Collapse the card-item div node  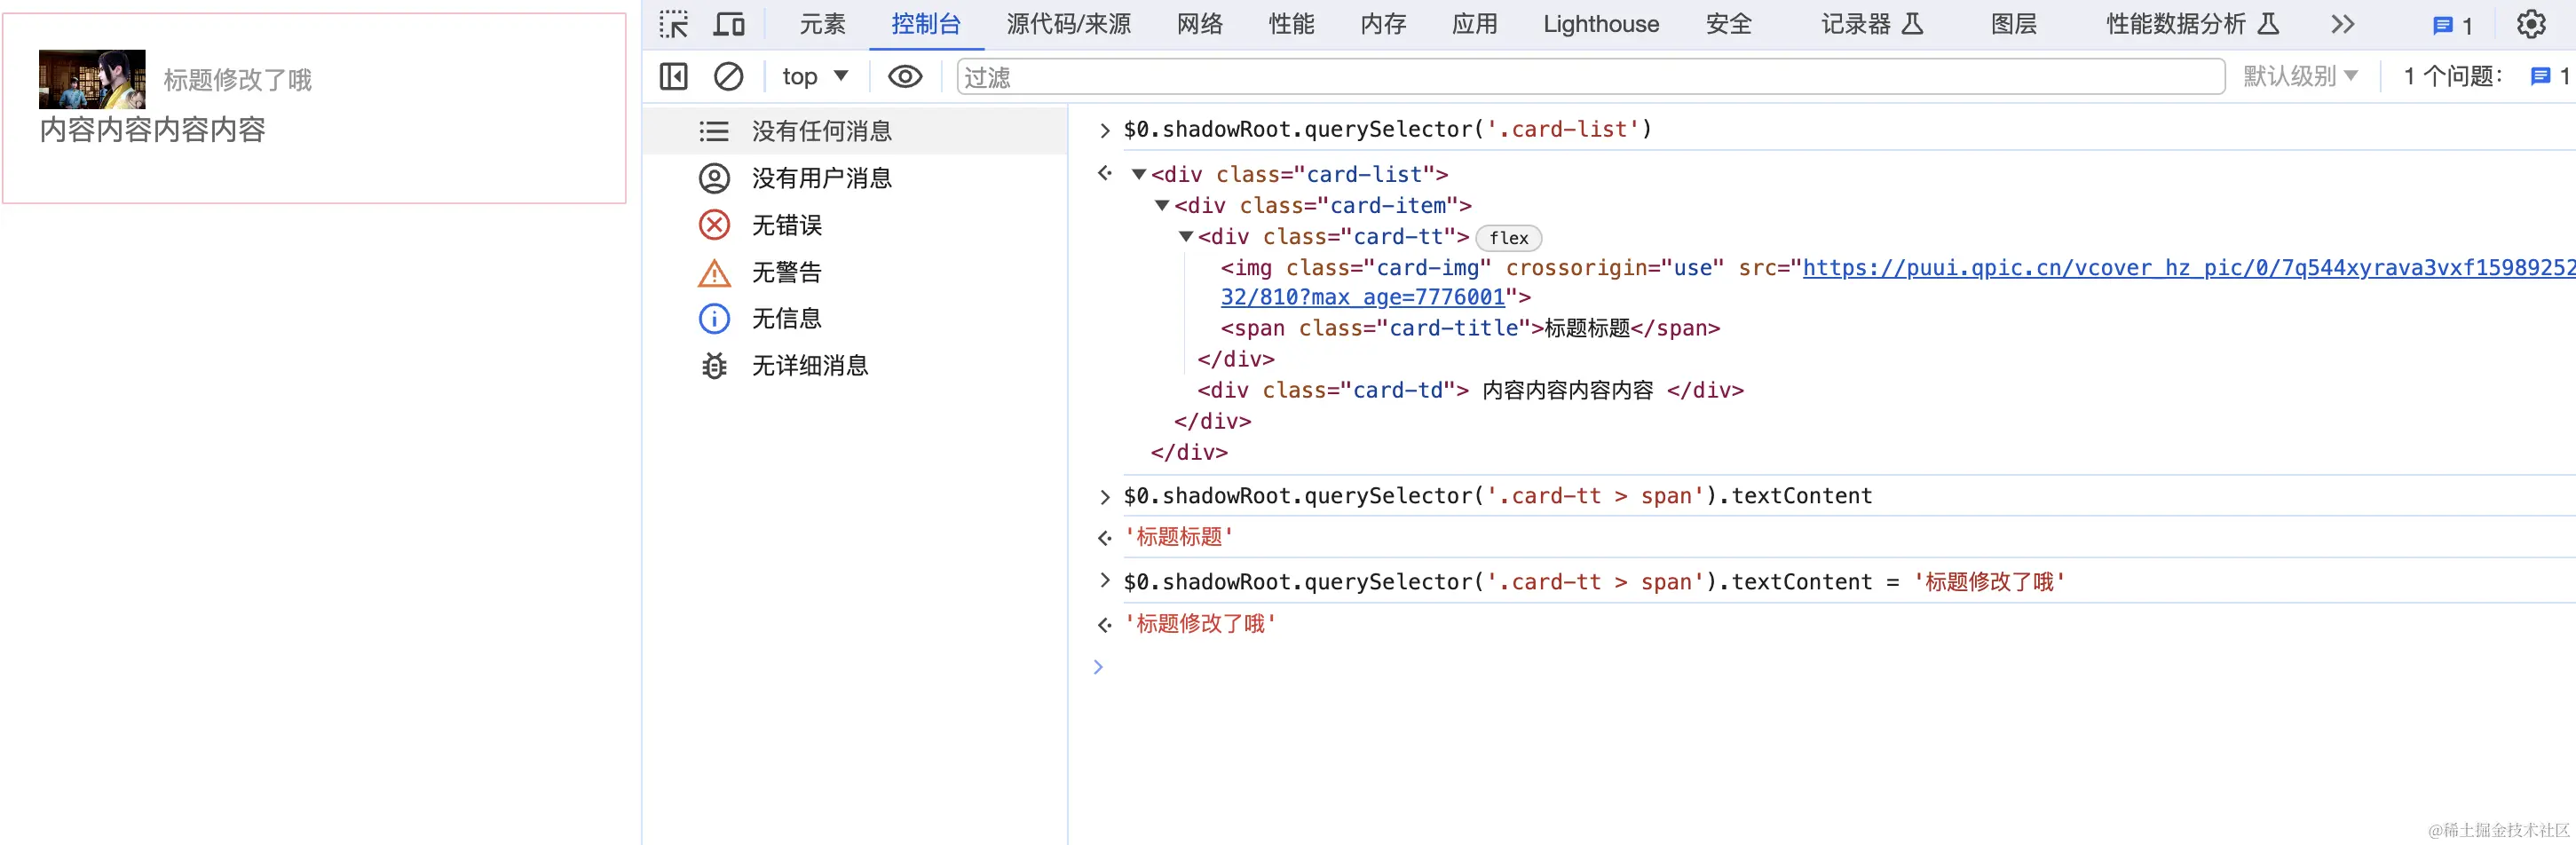pyautogui.click(x=1162, y=206)
